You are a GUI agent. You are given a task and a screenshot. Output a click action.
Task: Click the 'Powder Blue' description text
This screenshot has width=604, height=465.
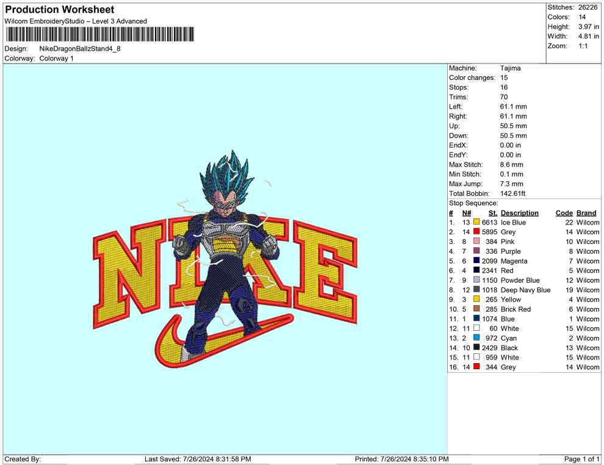pyautogui.click(x=520, y=280)
